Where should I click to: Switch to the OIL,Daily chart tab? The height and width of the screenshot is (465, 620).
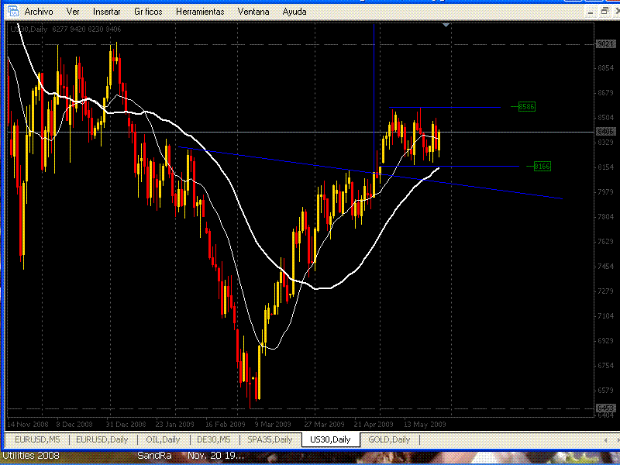click(x=163, y=439)
